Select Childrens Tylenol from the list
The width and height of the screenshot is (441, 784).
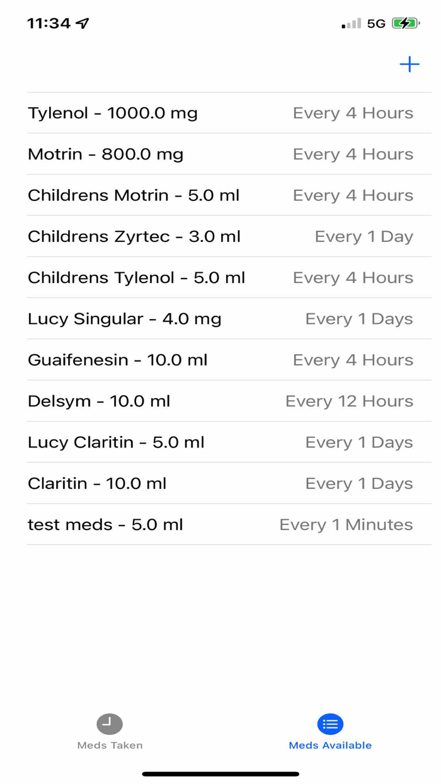pos(220,278)
